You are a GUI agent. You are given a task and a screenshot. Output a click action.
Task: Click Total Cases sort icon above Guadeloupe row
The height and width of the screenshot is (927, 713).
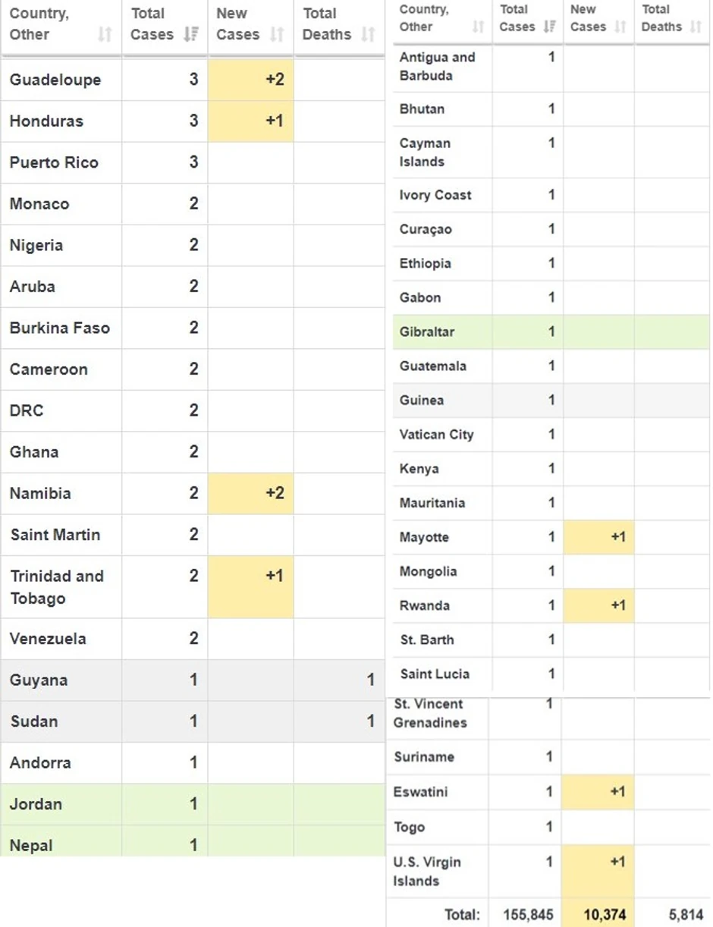(190, 35)
